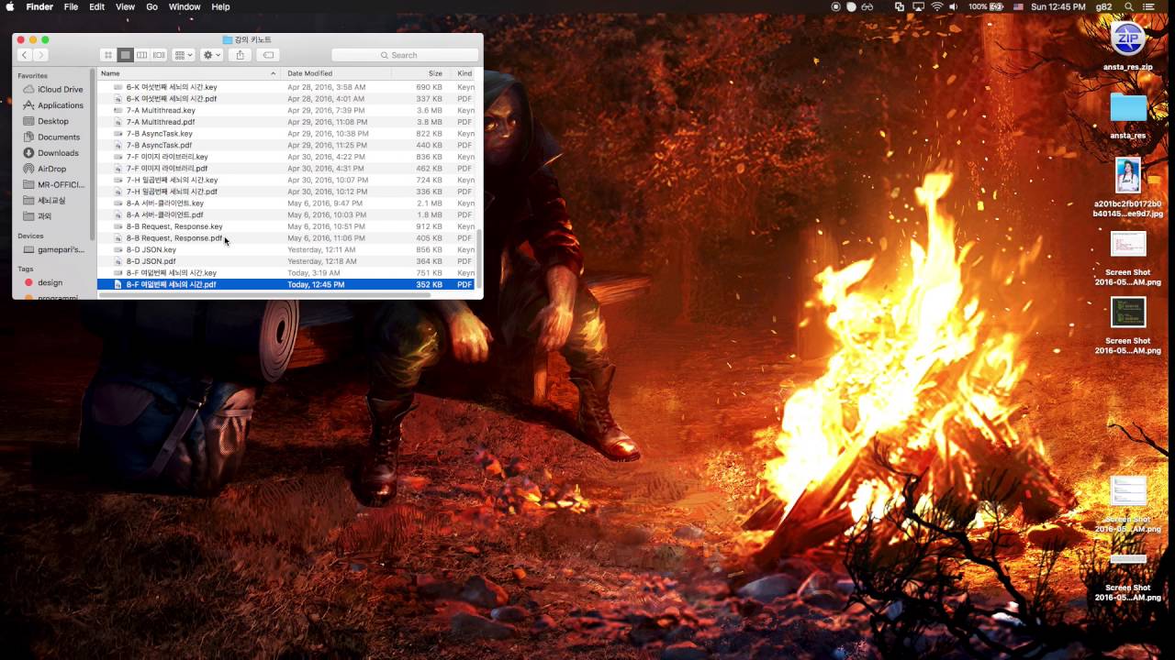Sort files by Kind column
The height and width of the screenshot is (660, 1175).
click(x=464, y=73)
